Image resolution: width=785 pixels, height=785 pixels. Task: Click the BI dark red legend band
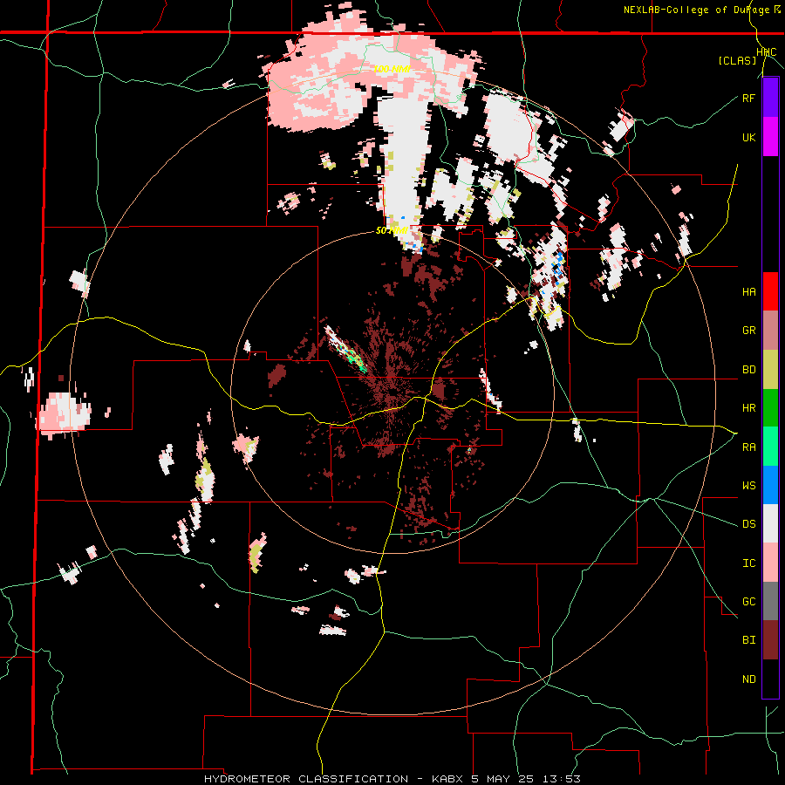pyautogui.click(x=770, y=640)
